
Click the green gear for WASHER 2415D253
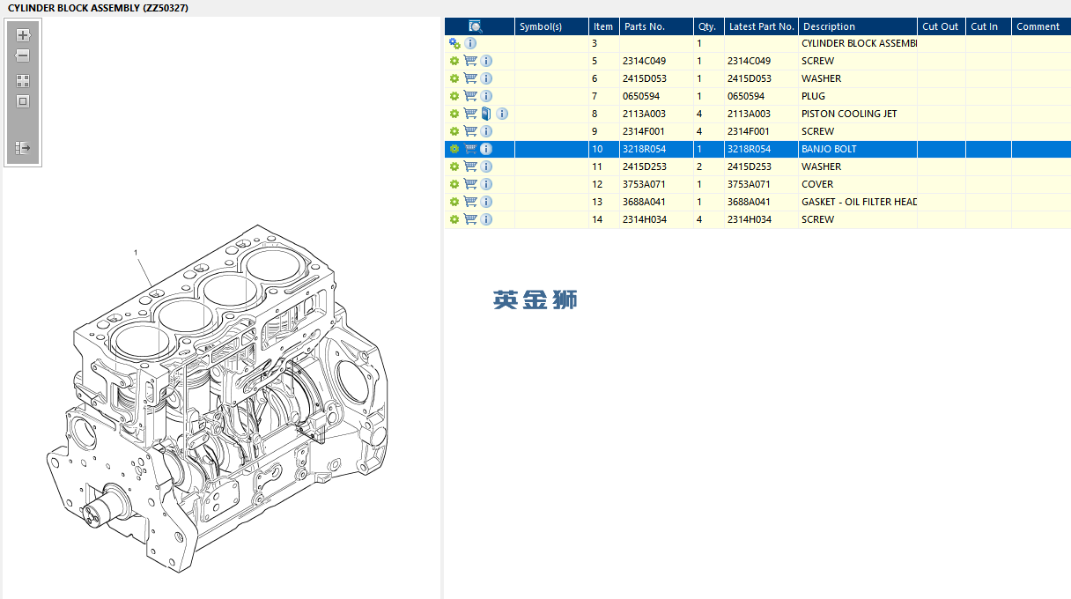tap(454, 166)
